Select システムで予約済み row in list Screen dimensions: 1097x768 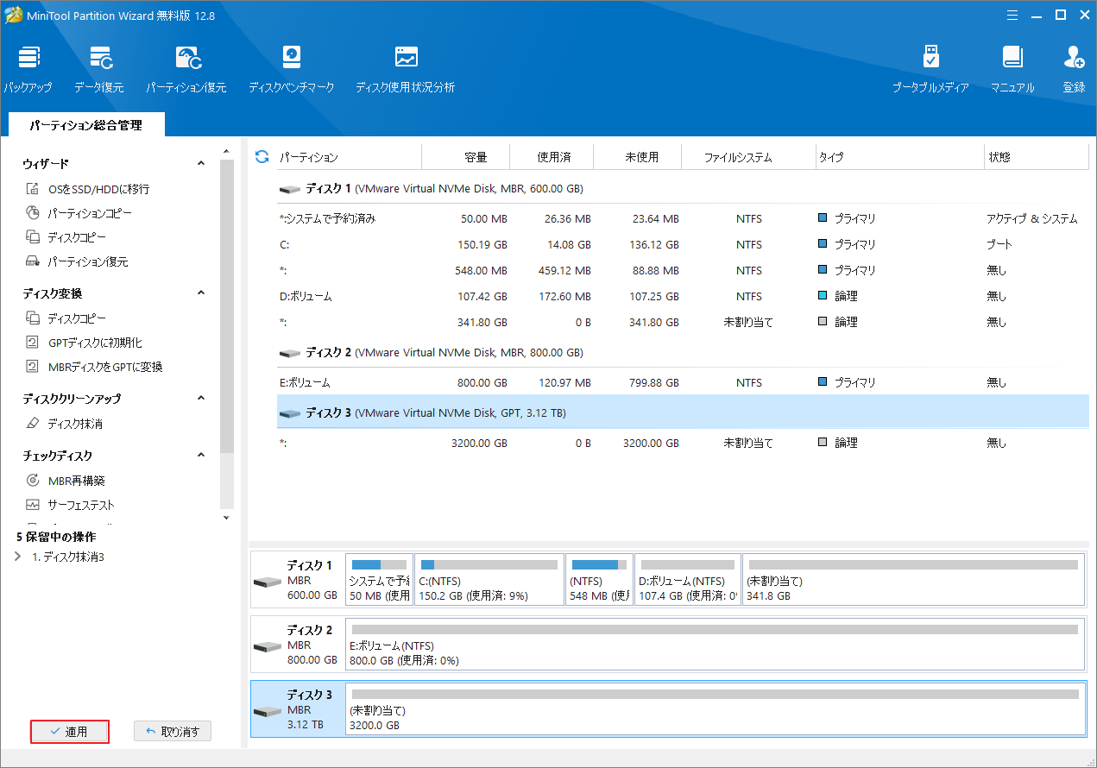pyautogui.click(x=683, y=218)
